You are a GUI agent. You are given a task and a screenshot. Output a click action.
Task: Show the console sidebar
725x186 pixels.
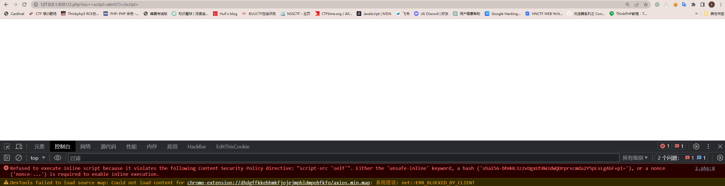pos(7,158)
